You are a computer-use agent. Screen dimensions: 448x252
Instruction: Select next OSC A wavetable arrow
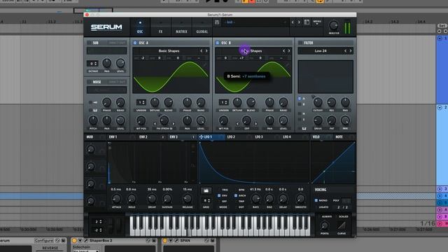point(206,51)
